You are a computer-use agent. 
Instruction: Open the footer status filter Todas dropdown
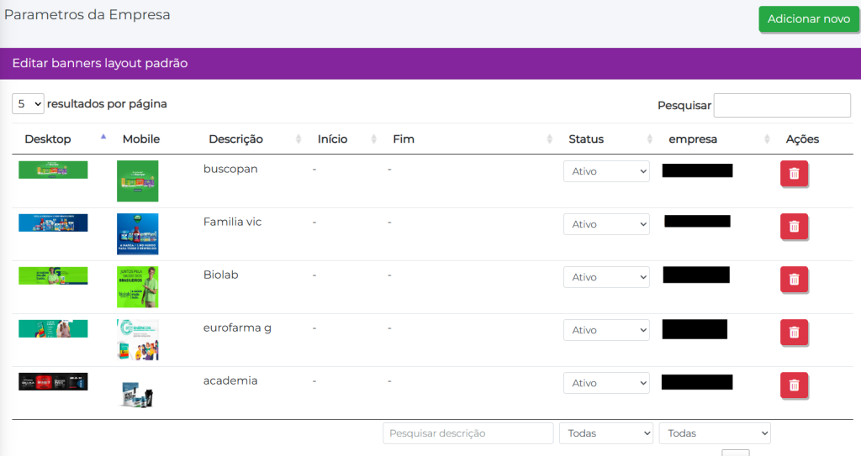(606, 433)
